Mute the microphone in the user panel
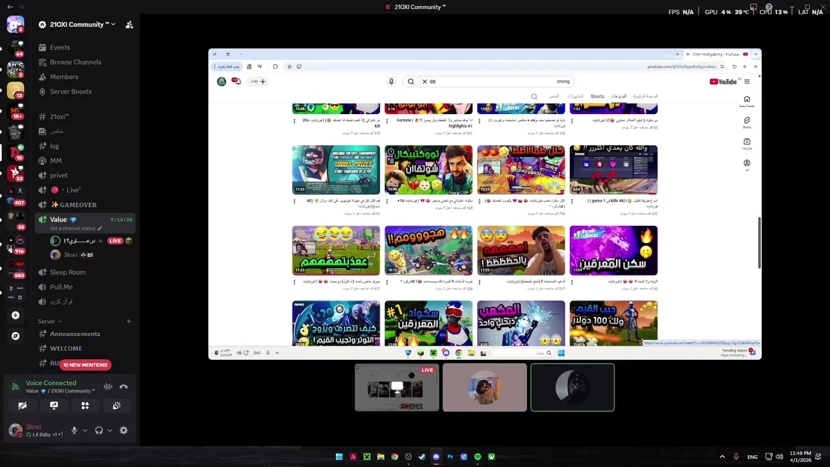 tap(75, 430)
